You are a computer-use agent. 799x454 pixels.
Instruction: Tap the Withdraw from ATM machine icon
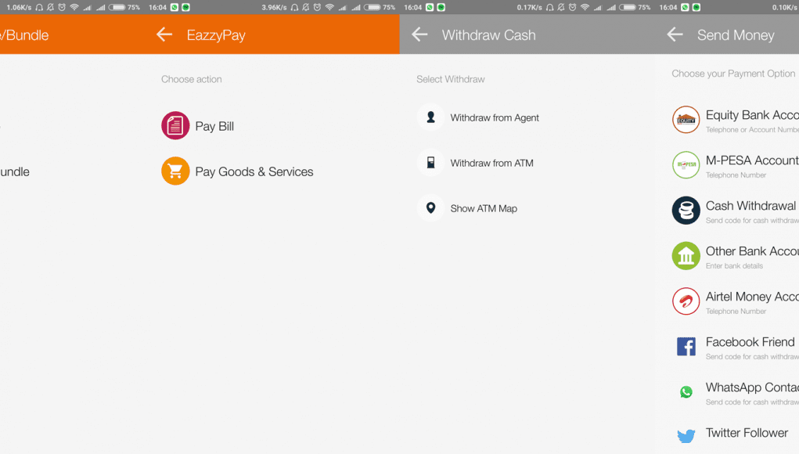tap(430, 163)
